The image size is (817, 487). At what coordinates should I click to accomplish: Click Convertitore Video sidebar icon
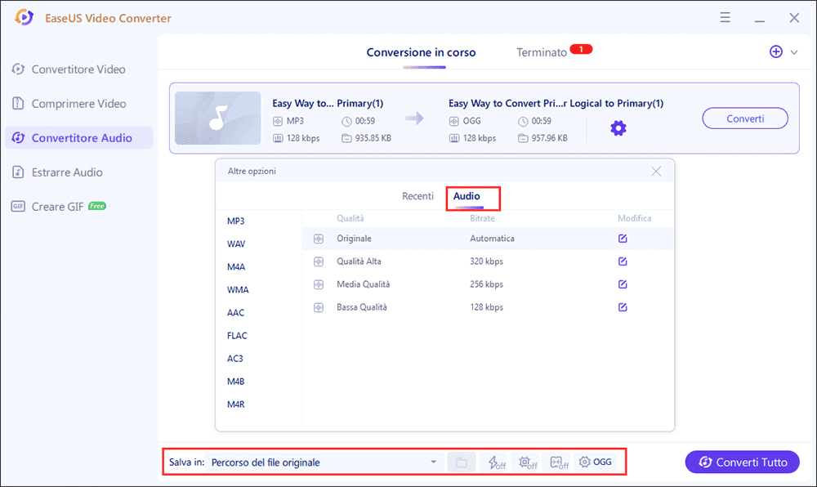[18, 69]
